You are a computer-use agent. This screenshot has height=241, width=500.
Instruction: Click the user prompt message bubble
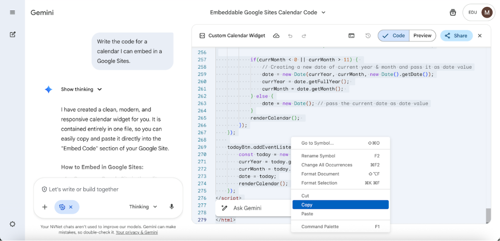click(133, 51)
